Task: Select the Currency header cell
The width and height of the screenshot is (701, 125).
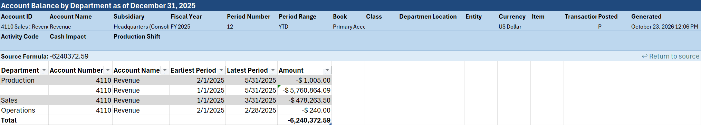Action: coord(514,17)
